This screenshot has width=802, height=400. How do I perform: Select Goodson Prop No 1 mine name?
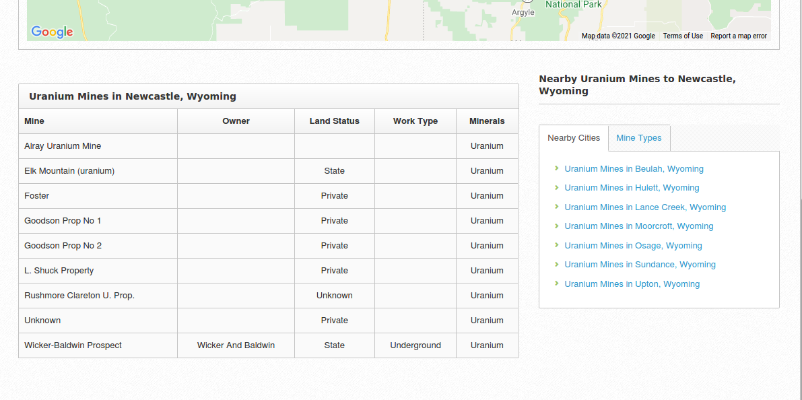(x=63, y=221)
